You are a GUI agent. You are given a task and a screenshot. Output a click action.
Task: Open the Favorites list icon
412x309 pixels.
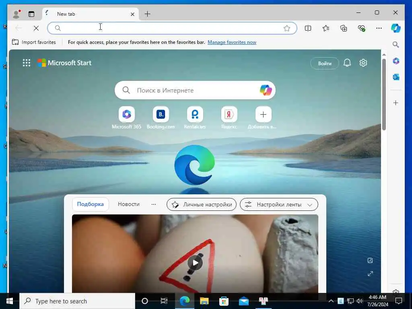tap(326, 28)
